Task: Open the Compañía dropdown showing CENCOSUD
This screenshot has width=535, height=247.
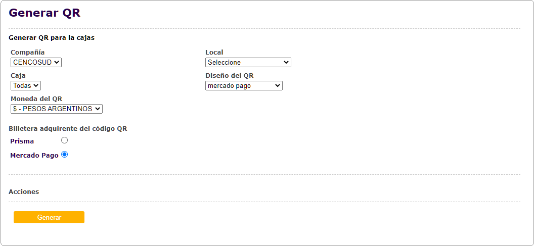Action: point(36,63)
